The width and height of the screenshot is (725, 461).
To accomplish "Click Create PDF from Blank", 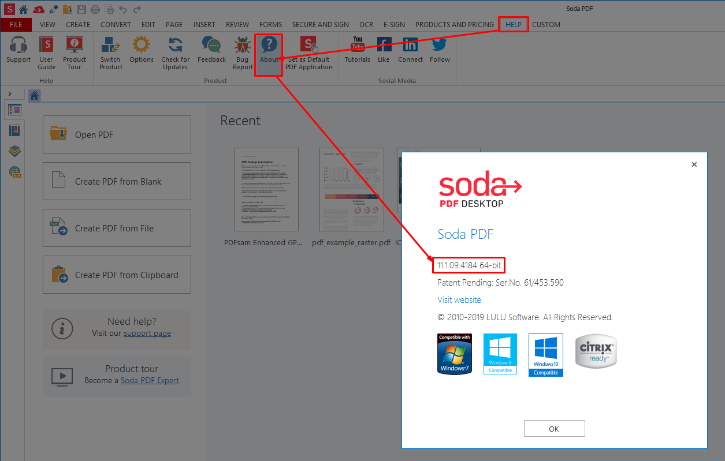I will click(x=117, y=181).
